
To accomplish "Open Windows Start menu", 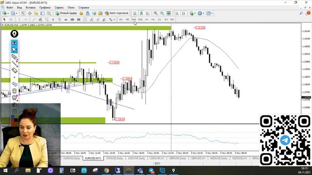I will 5,171.
